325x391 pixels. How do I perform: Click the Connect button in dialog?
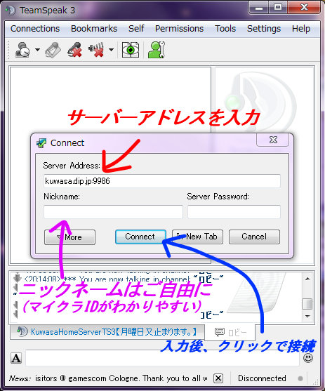[140, 237]
